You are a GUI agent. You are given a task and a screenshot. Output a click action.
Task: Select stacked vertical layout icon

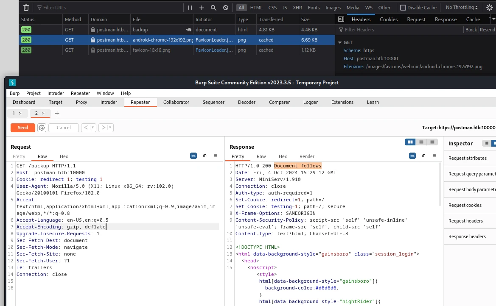click(x=421, y=142)
